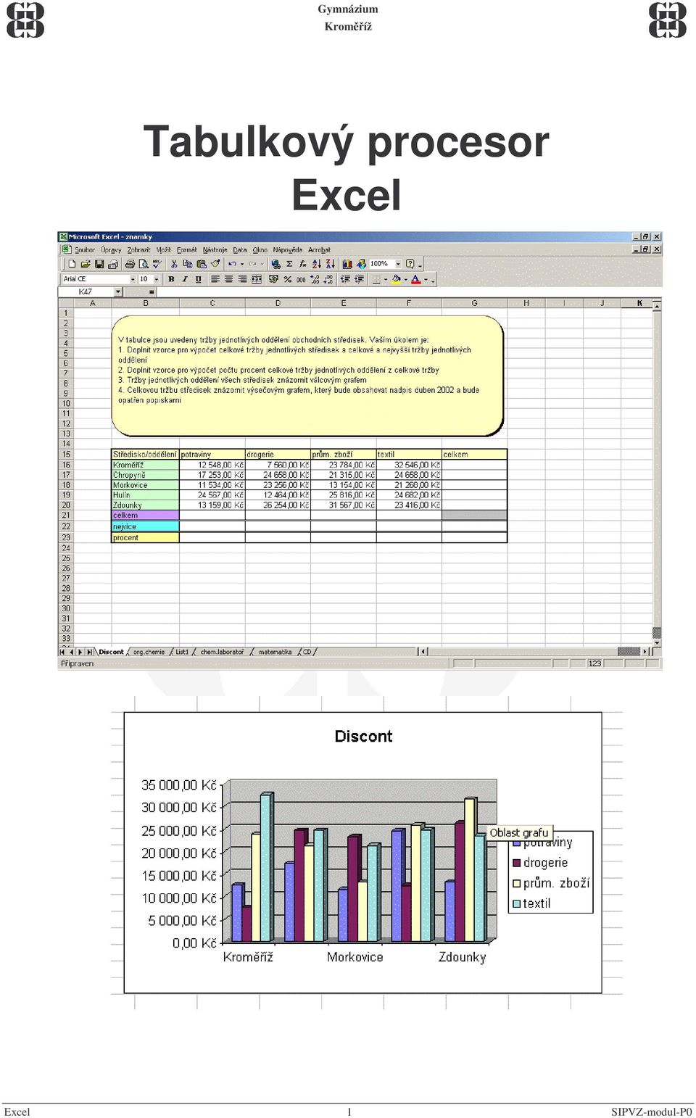Toggle align left
The height and width of the screenshot is (1118, 696).
click(x=215, y=279)
